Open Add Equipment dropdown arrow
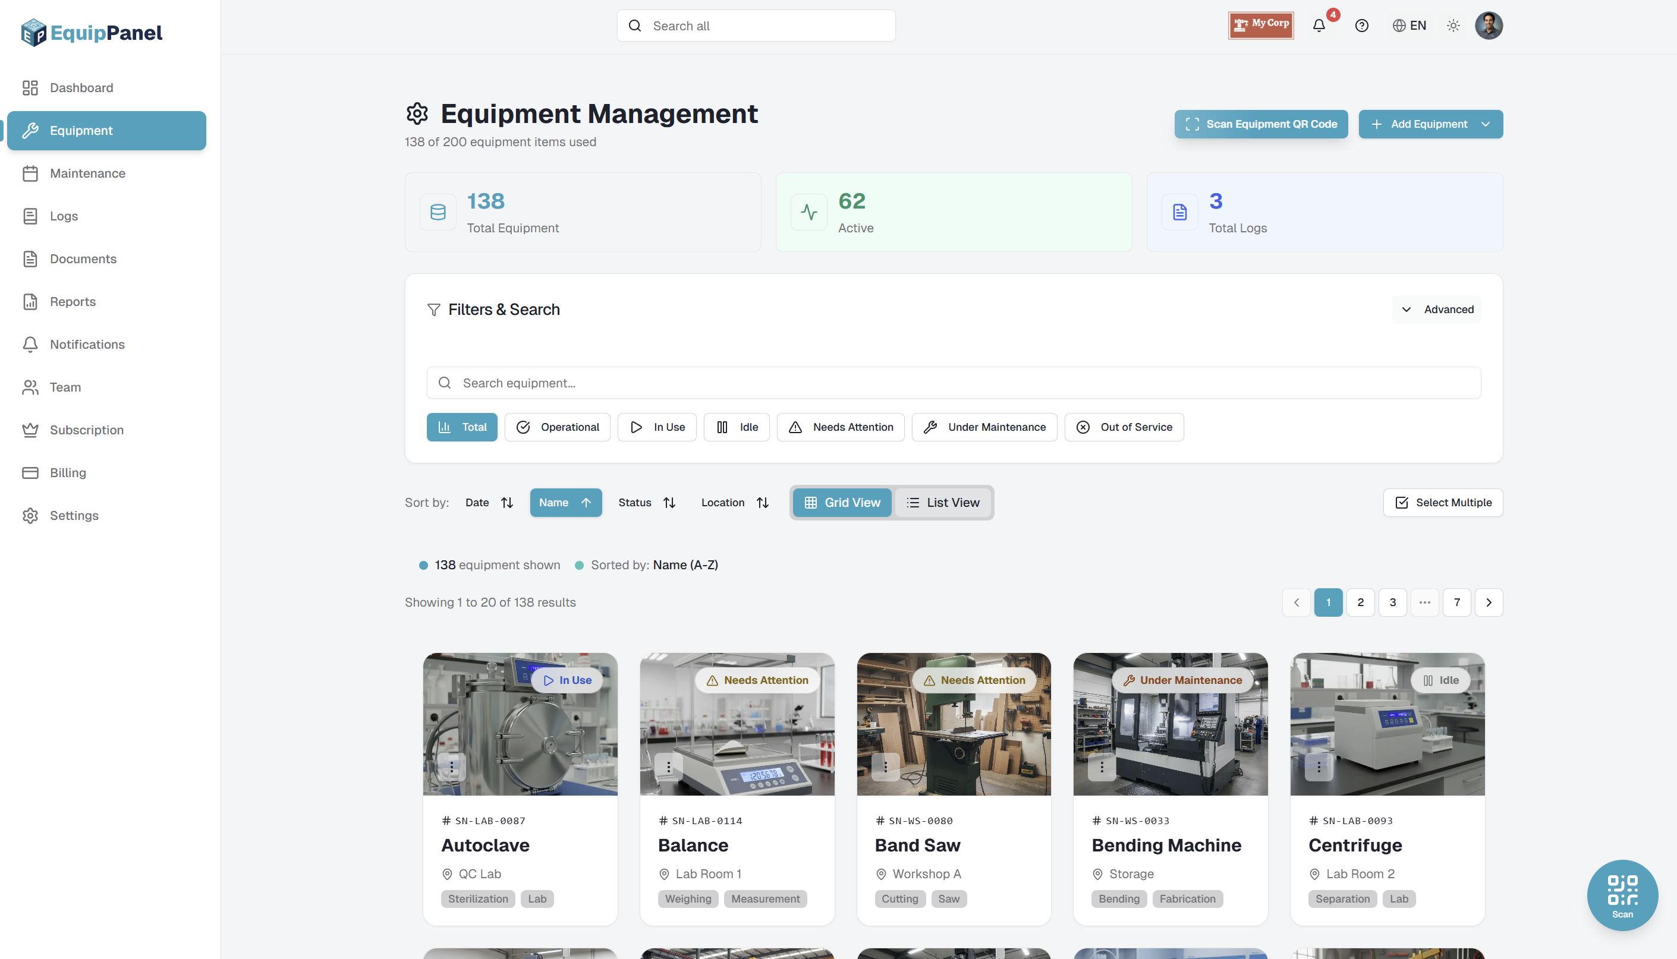Image resolution: width=1677 pixels, height=959 pixels. point(1485,124)
